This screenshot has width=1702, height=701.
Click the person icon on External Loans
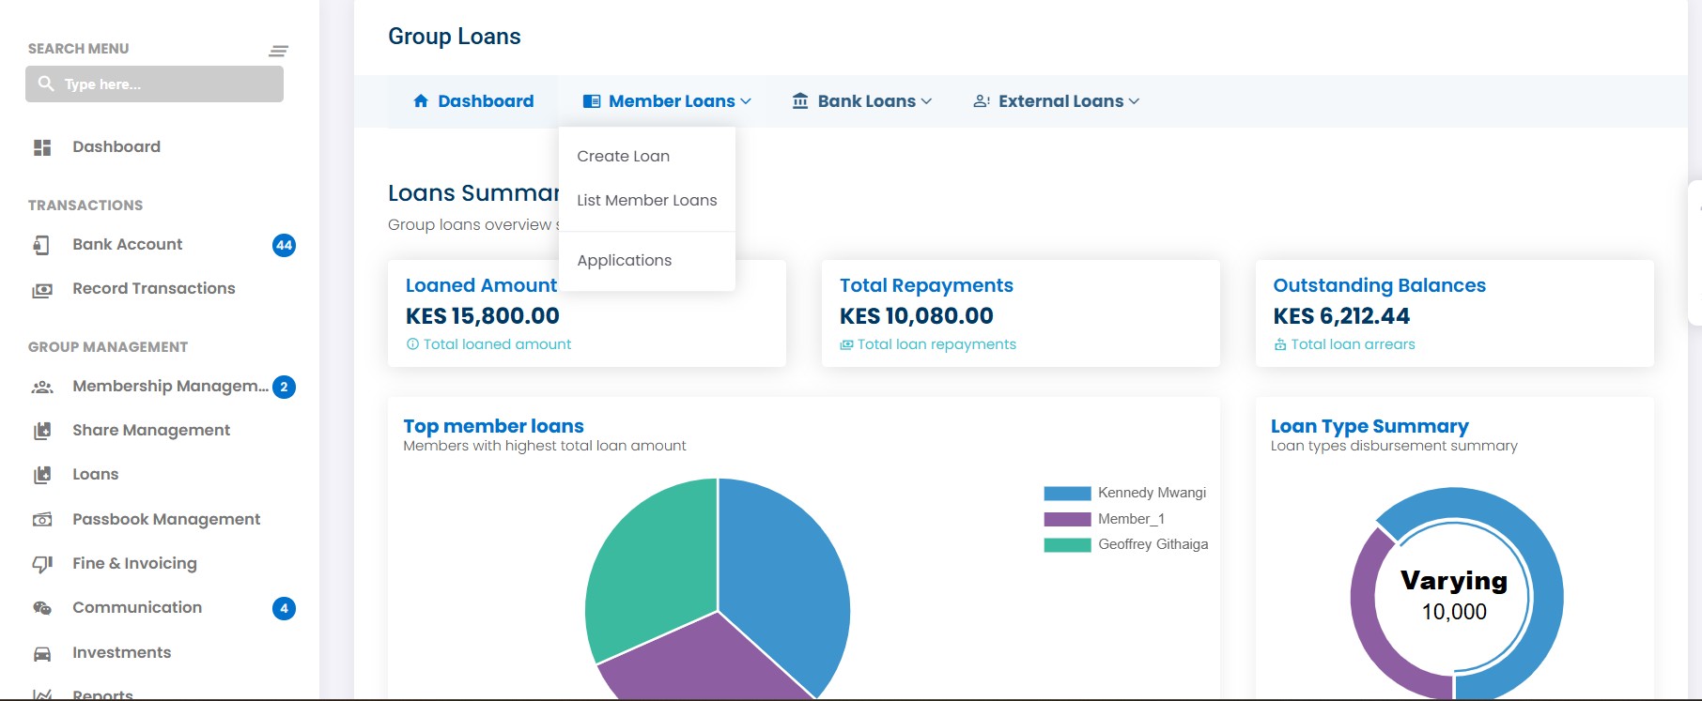pyautogui.click(x=982, y=101)
